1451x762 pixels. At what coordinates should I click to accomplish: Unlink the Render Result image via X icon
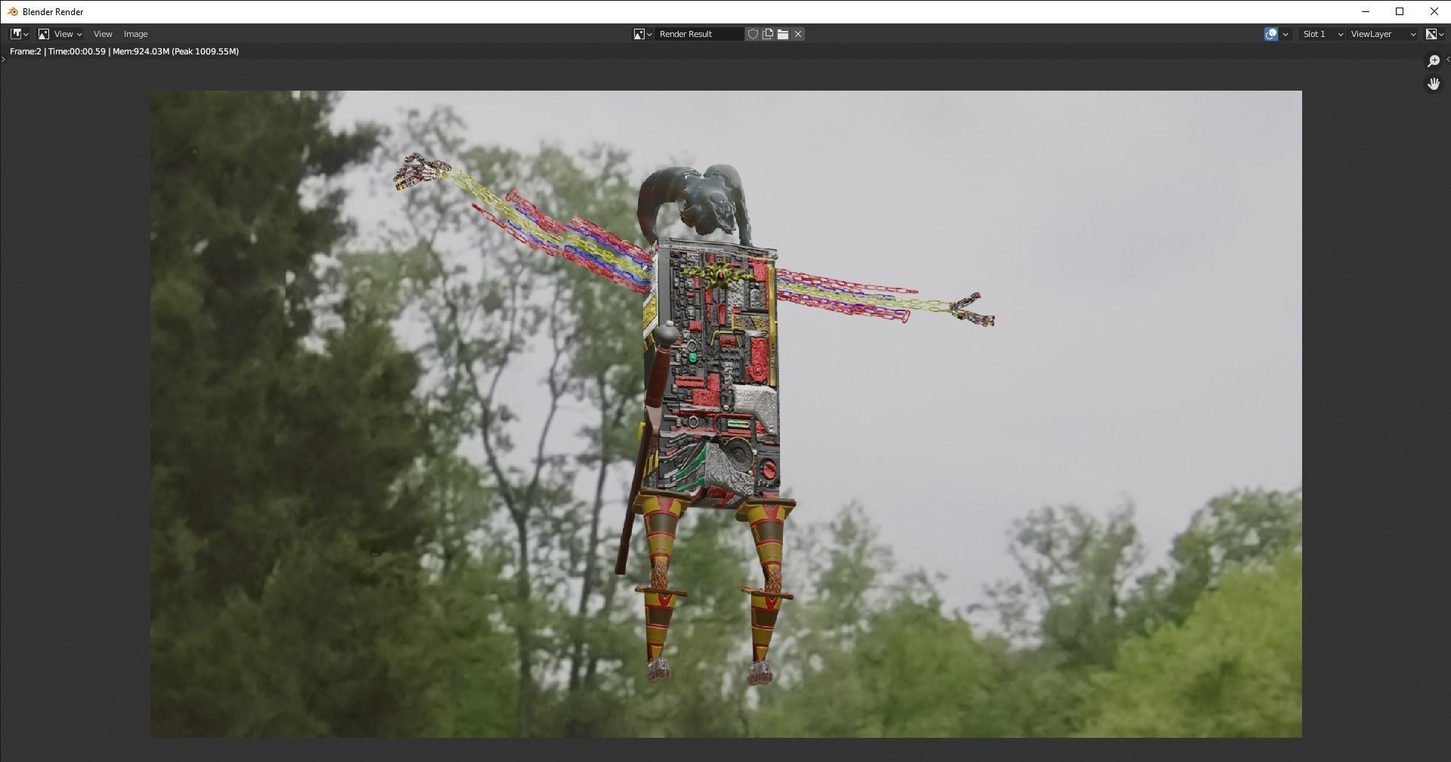click(x=798, y=34)
